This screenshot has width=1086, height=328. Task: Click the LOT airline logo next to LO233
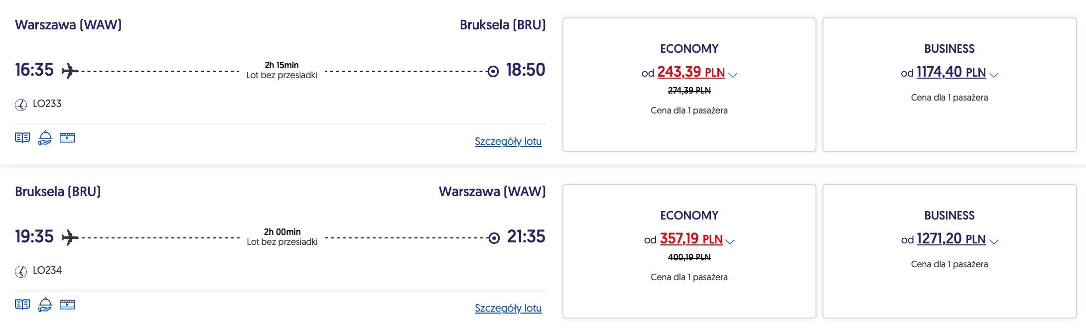coord(21,105)
